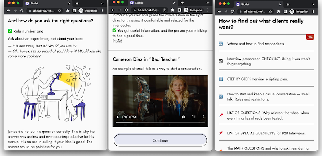Open extensions puzzle icon in right window

coord(279,12)
